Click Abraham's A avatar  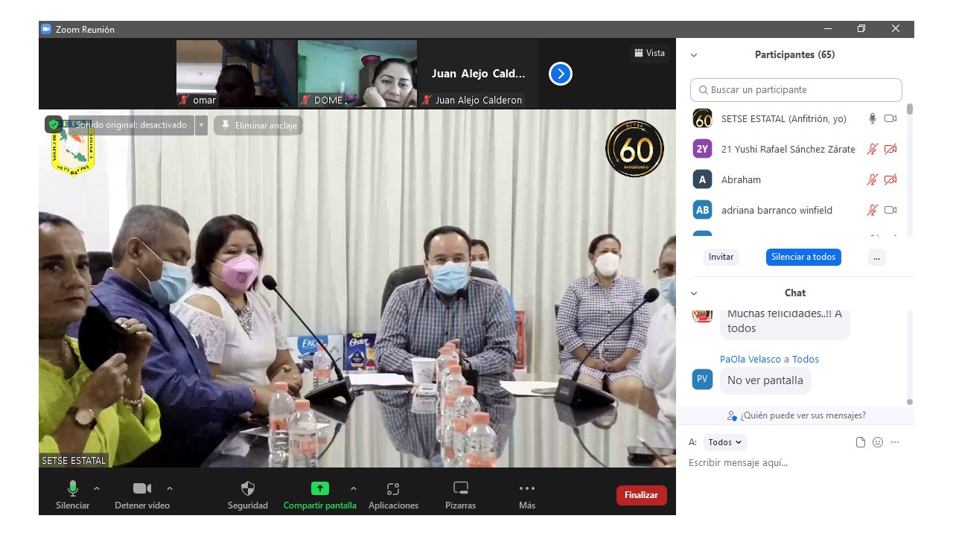[x=703, y=179]
